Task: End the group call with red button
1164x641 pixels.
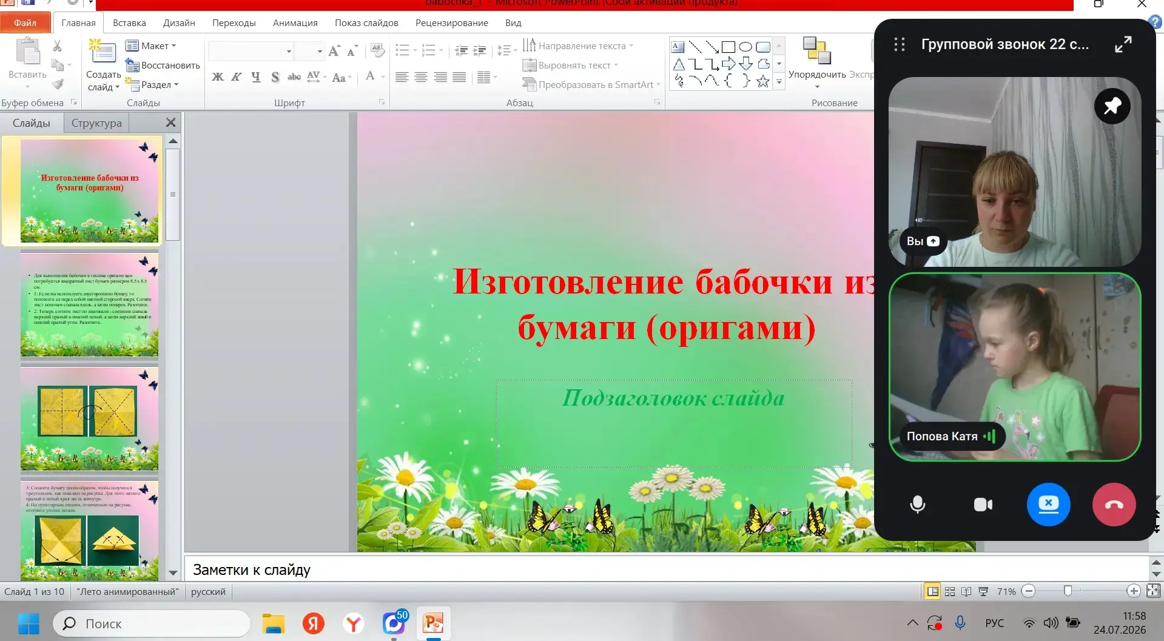Action: click(1114, 505)
